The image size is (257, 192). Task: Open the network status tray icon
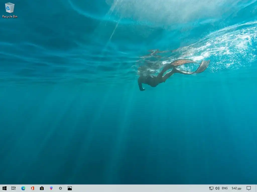point(211,188)
